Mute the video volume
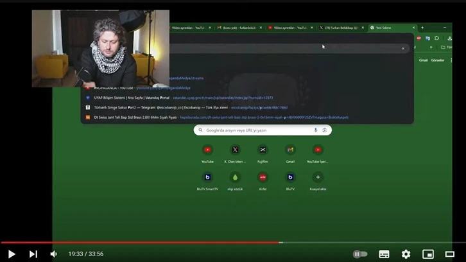This screenshot has width=466, height=262. (54, 254)
